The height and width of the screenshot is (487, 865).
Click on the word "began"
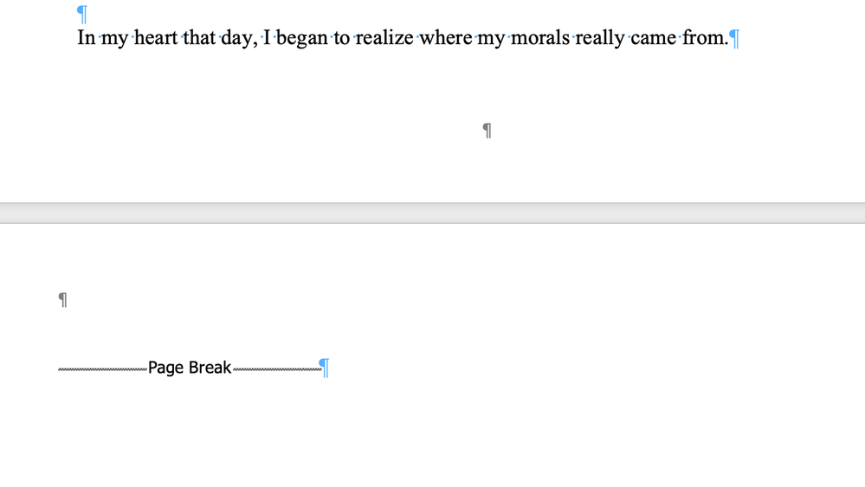(x=302, y=39)
